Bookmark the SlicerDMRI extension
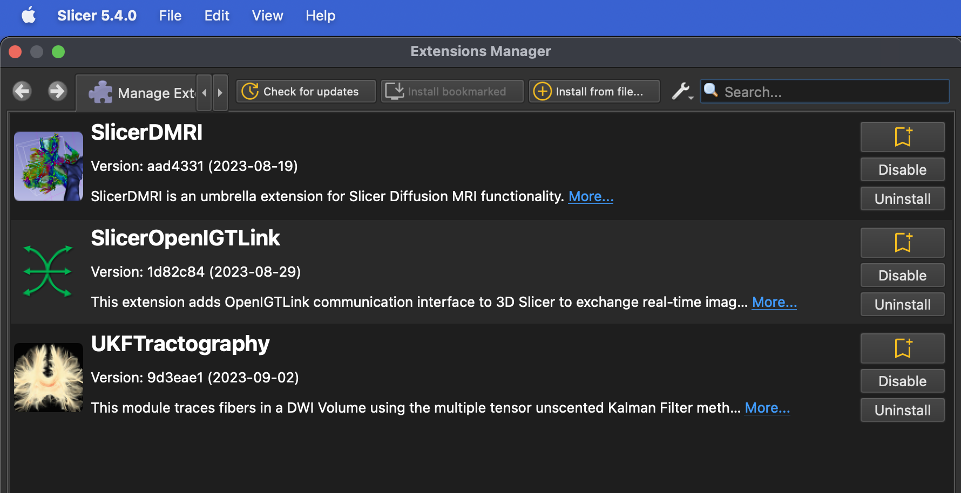 click(x=902, y=137)
